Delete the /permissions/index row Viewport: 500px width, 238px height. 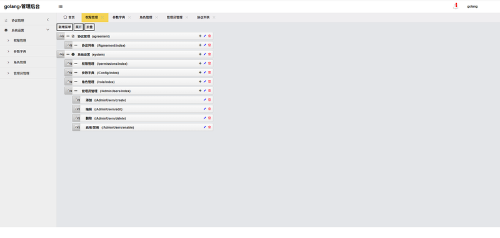209,63
